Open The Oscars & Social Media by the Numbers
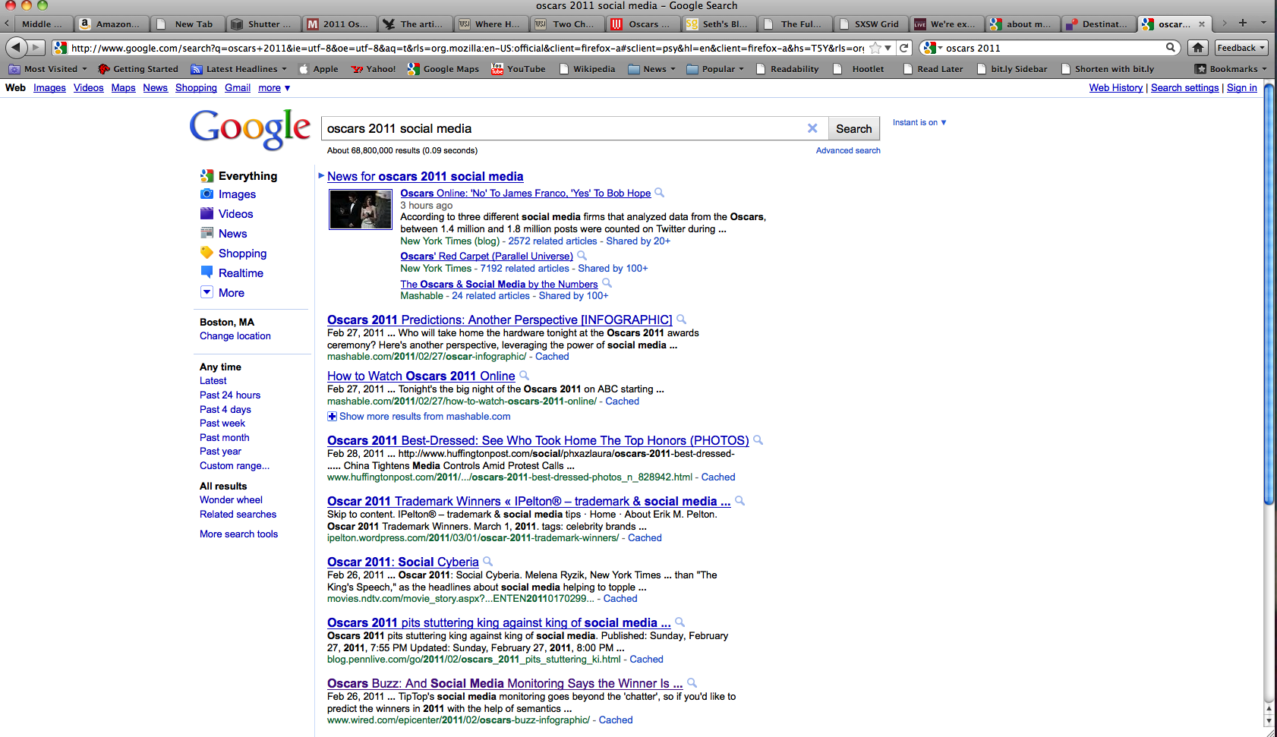The width and height of the screenshot is (1277, 737). click(499, 284)
